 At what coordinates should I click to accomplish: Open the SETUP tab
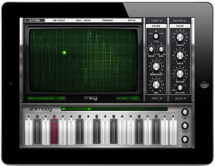pyautogui.click(x=132, y=20)
